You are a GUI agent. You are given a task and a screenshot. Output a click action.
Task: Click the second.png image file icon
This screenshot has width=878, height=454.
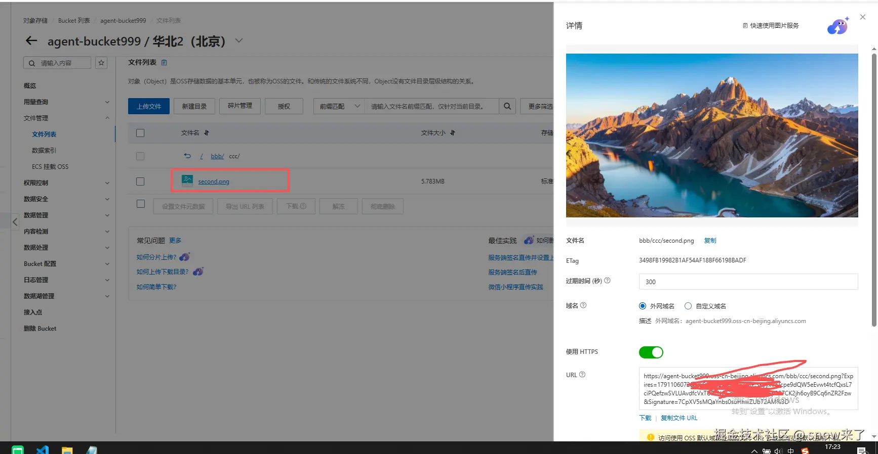pyautogui.click(x=187, y=181)
